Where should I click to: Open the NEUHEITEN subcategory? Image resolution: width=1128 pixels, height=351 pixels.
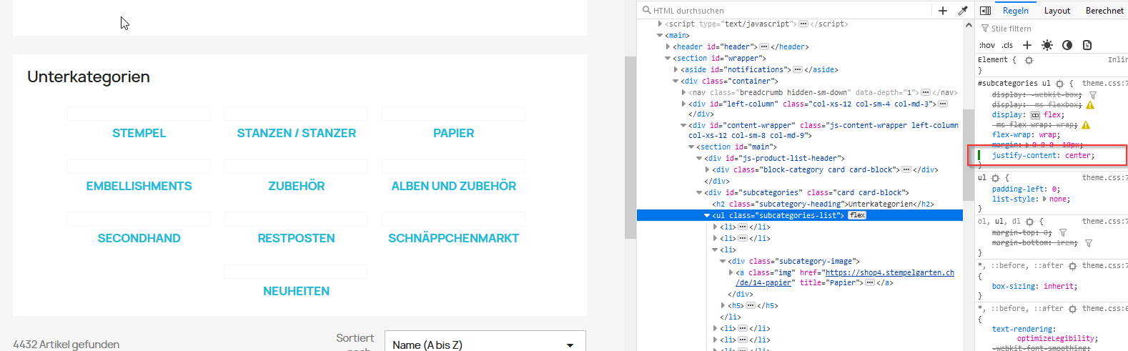pyautogui.click(x=296, y=291)
